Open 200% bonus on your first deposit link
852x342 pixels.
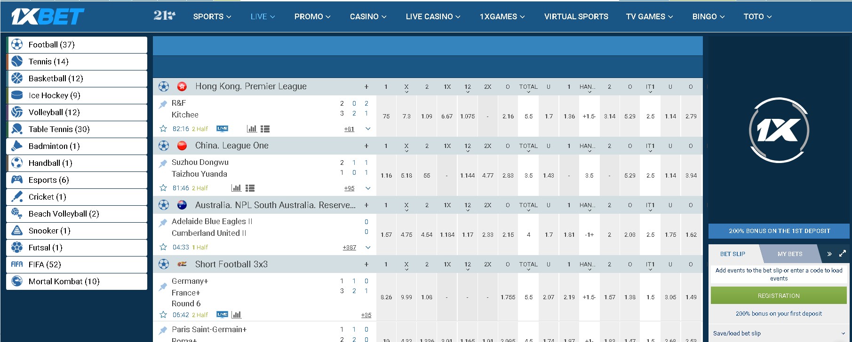coord(779,314)
